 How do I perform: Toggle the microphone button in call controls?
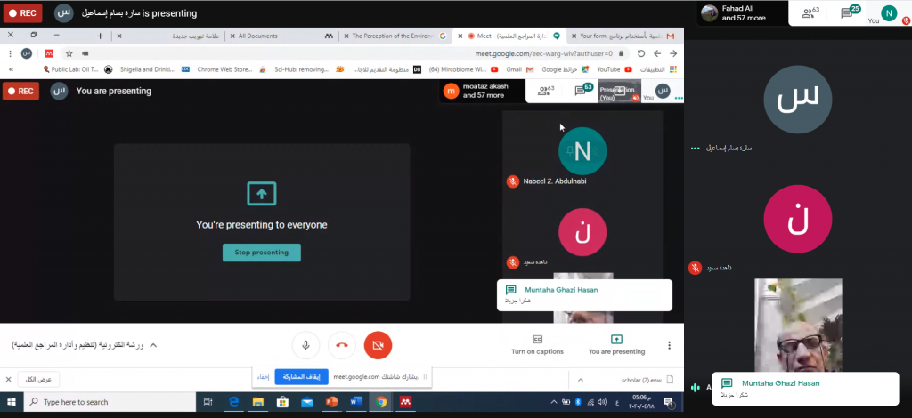[x=305, y=344]
